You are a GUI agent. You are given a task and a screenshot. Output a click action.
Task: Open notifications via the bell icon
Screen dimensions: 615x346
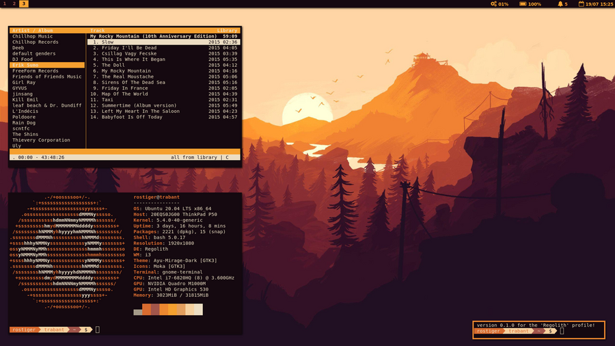pyautogui.click(x=560, y=4)
